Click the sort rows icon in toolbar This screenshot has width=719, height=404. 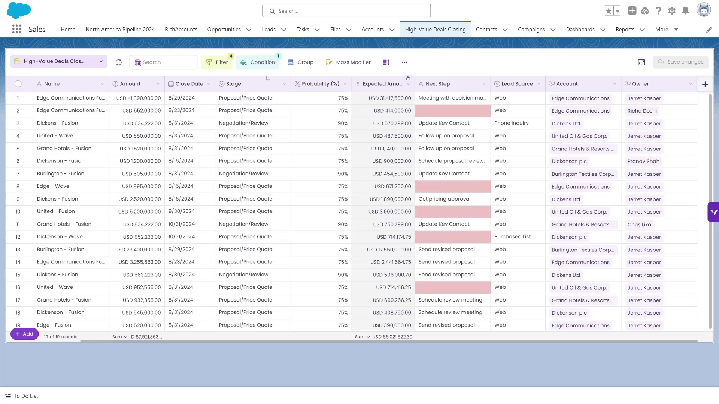tap(386, 62)
